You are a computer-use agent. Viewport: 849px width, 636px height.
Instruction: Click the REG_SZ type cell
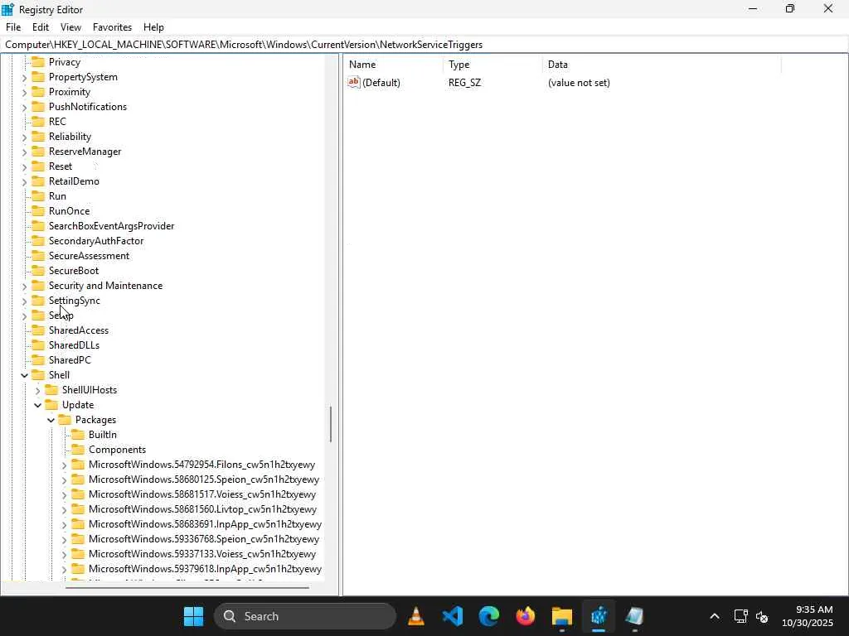[464, 82]
